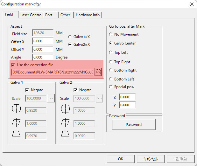Viewport: 197px width, 166px height.
Task: Click the Galvo 2 Scale field
Action: (84, 98)
